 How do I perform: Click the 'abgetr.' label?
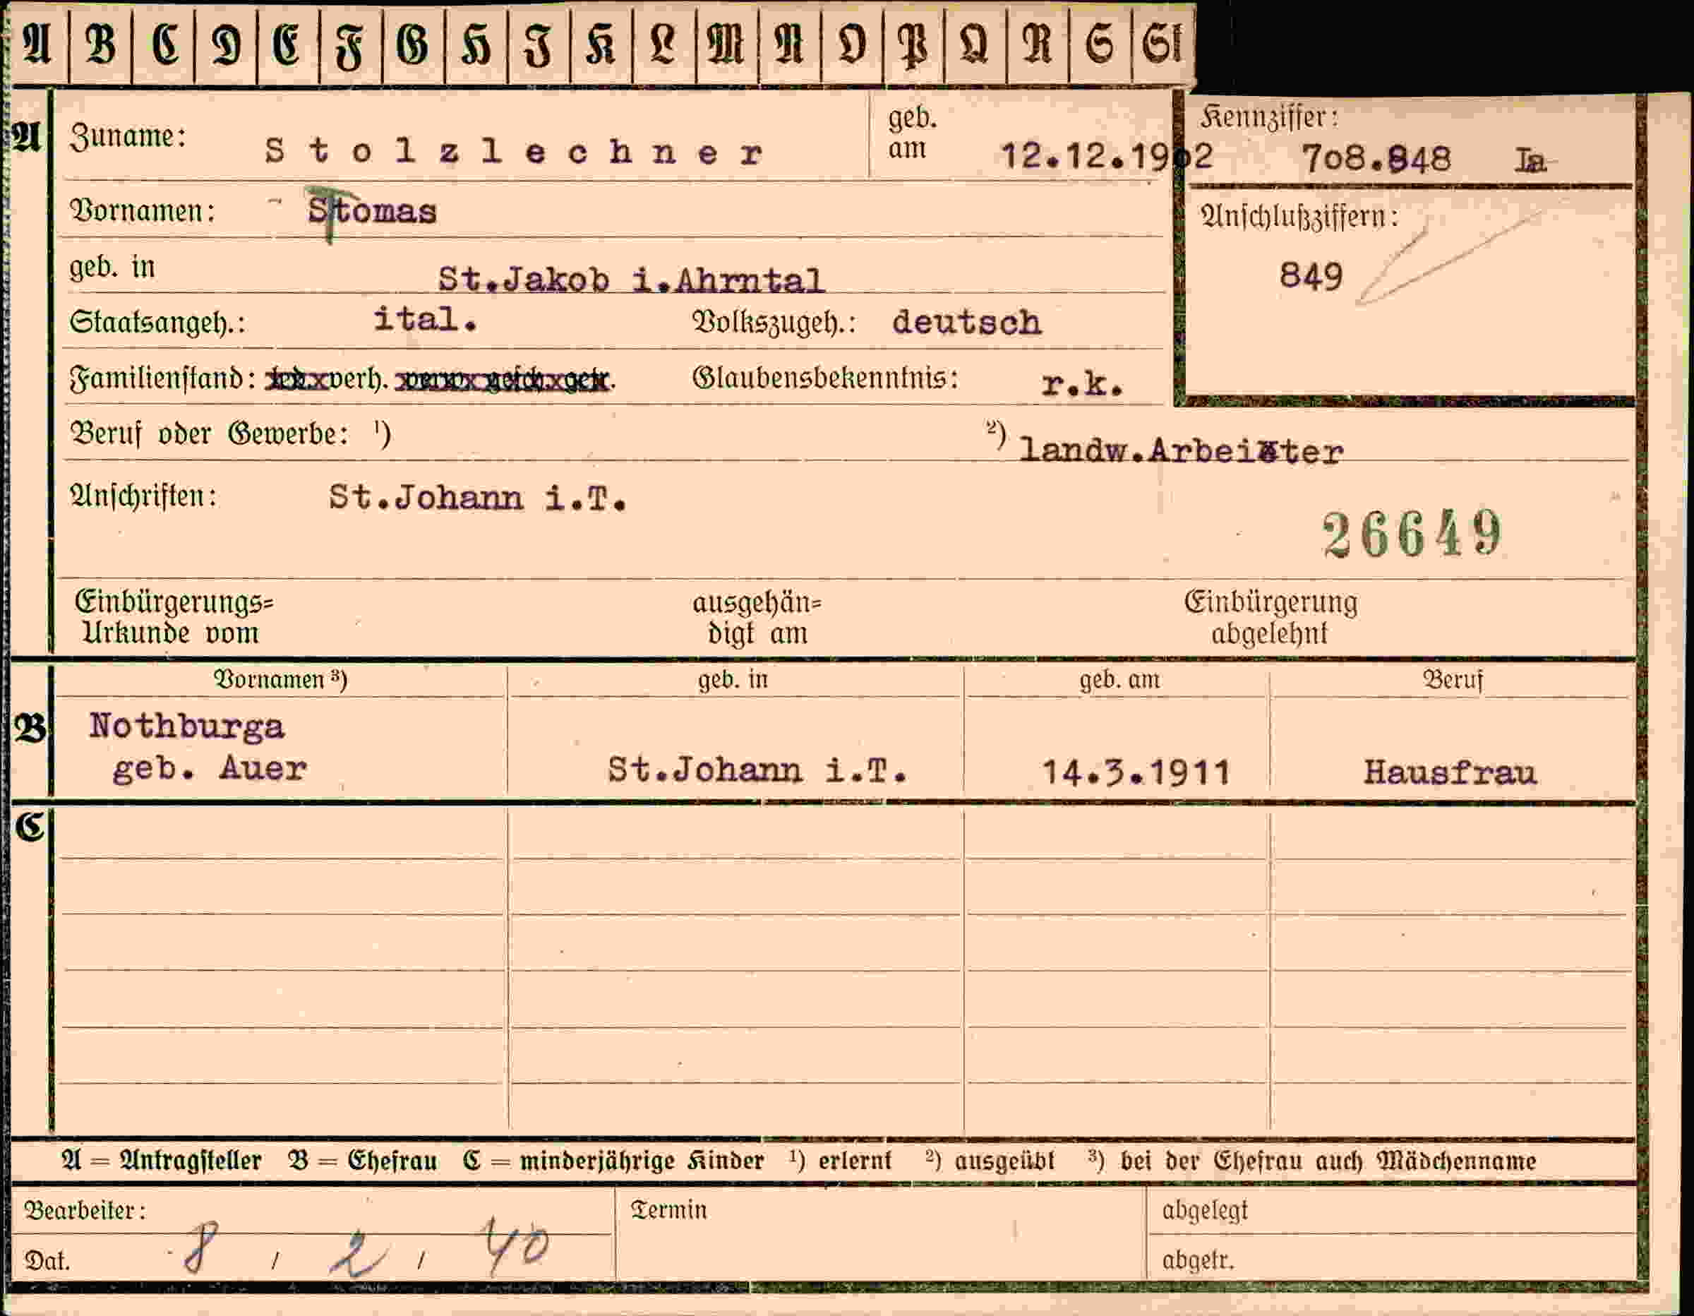[1198, 1260]
